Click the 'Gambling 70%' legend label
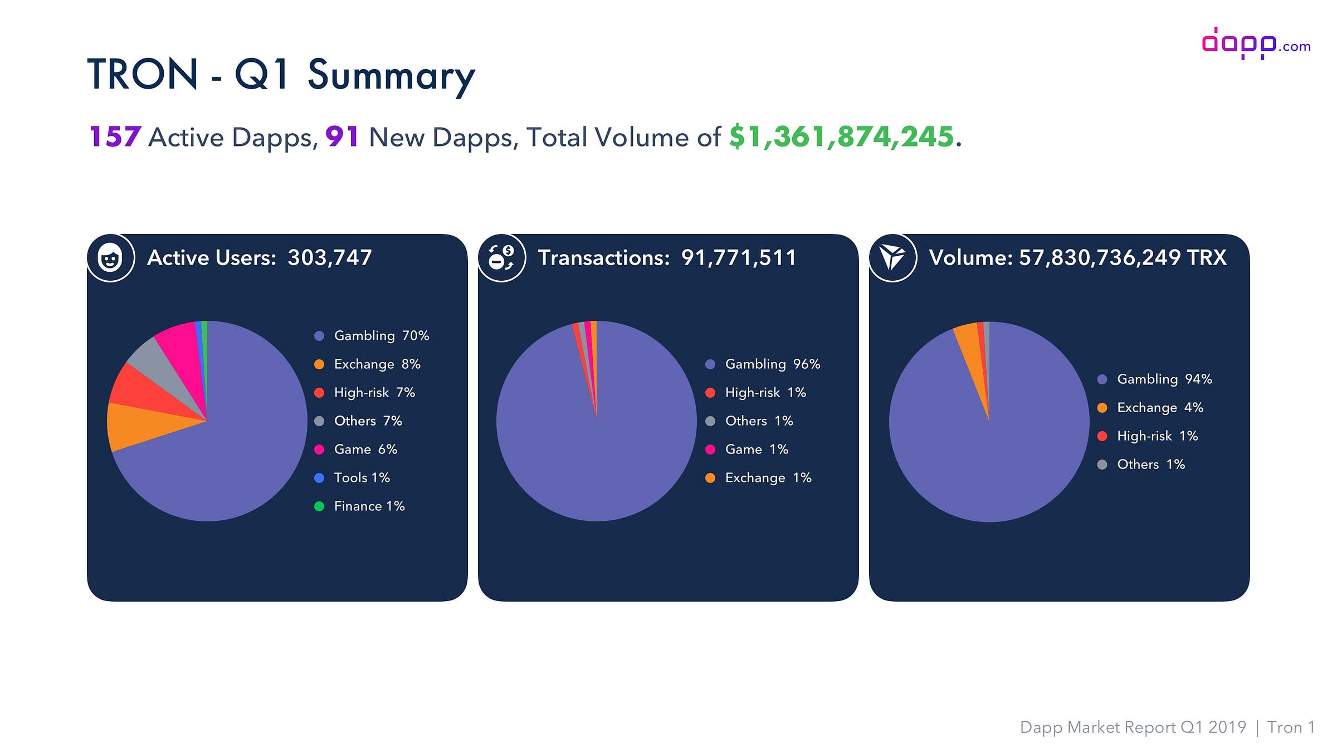This screenshot has height=752, width=1337. [382, 336]
